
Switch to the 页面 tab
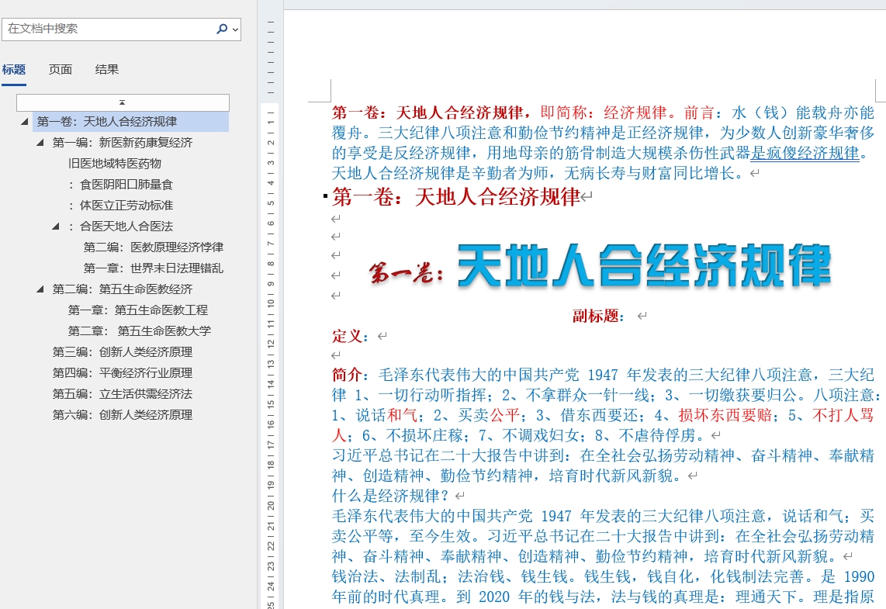[x=61, y=70]
